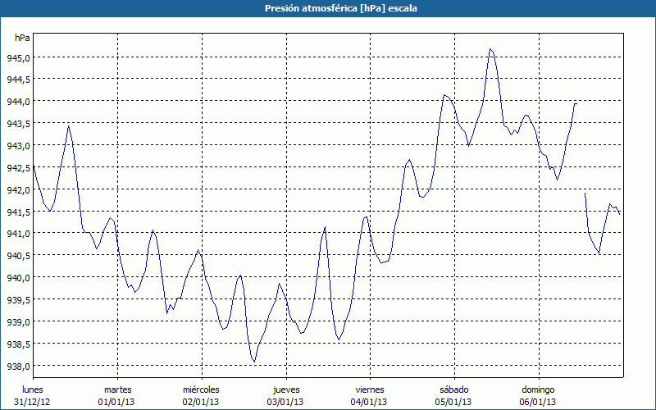Viewport: 656px width, 410px height.
Task: Click the 'sábado' day label
Action: 453,389
